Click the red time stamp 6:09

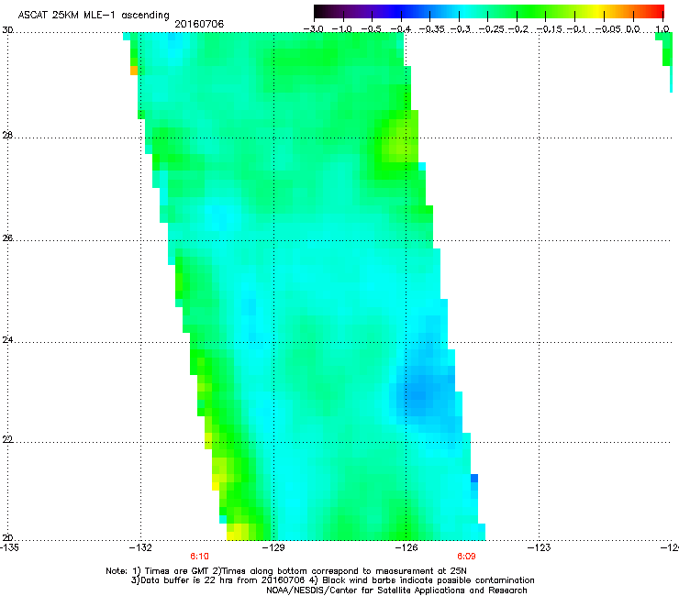[x=466, y=557]
